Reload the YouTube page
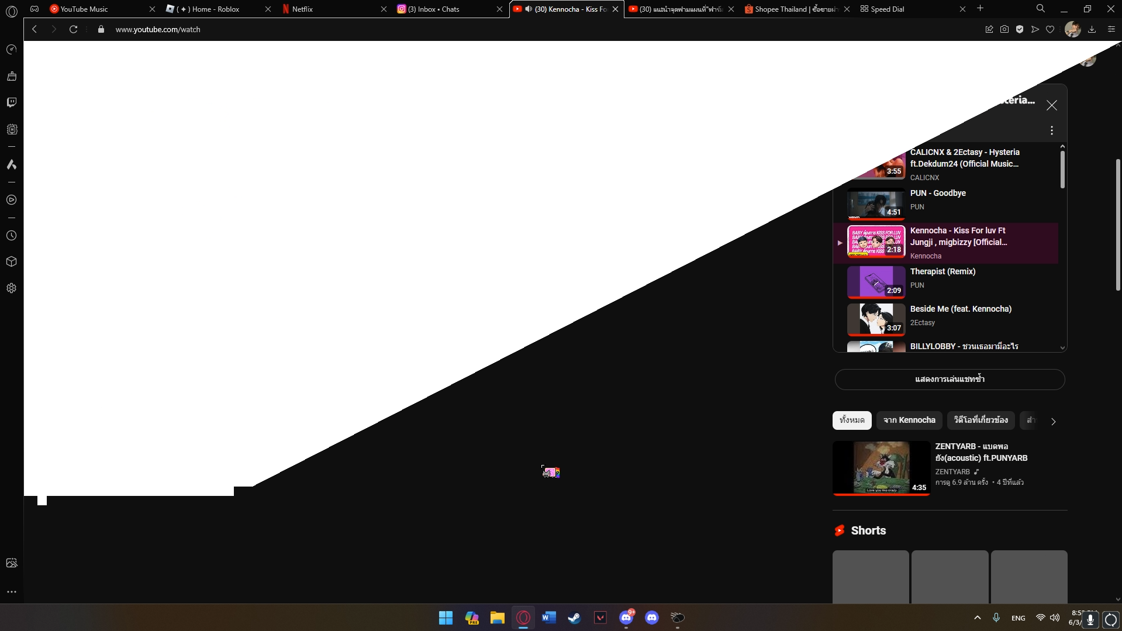The image size is (1122, 631). [73, 29]
